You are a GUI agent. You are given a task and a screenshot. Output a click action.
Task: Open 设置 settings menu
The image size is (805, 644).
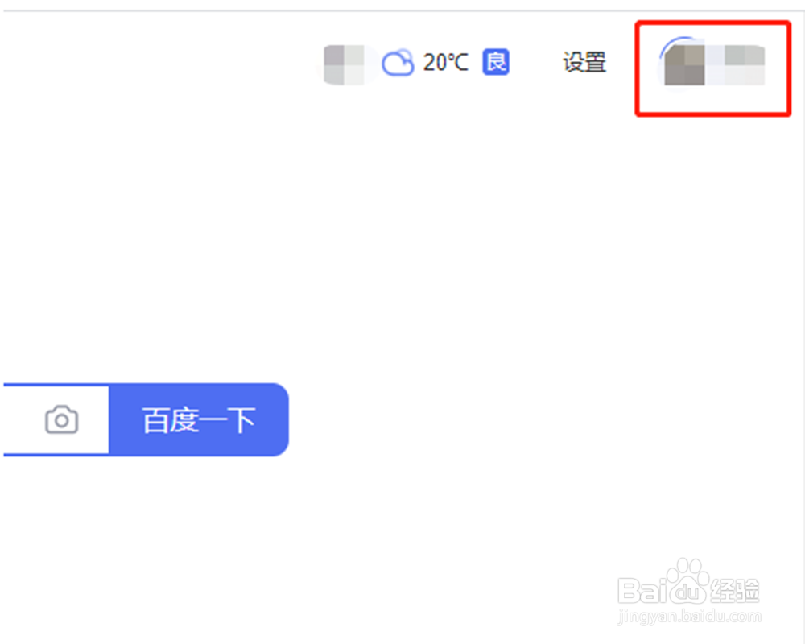coord(584,63)
